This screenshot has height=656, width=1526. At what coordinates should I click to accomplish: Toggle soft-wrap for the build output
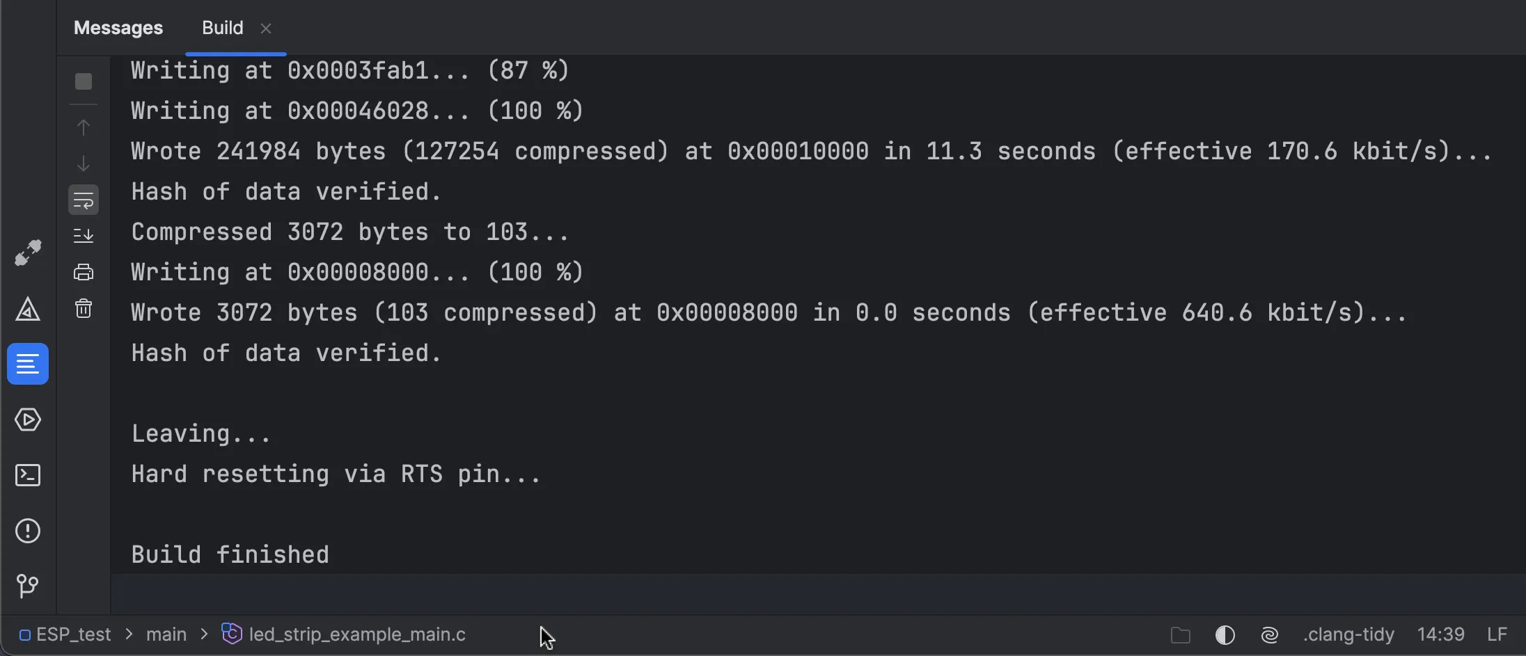[x=84, y=200]
